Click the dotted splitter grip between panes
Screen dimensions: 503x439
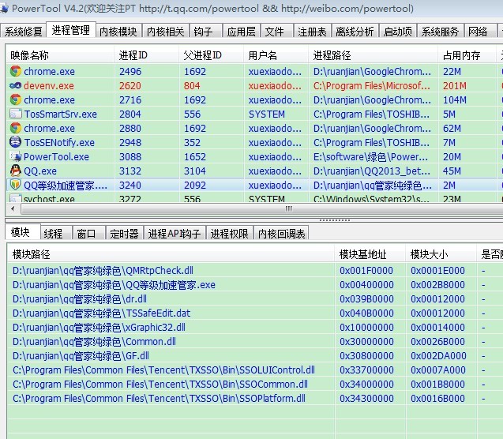pyautogui.click(x=334, y=220)
